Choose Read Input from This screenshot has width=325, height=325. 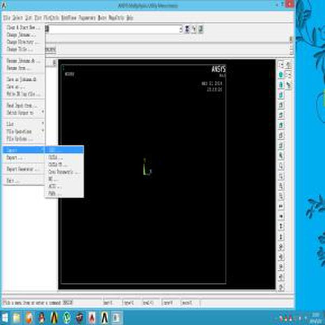[x=24, y=106]
